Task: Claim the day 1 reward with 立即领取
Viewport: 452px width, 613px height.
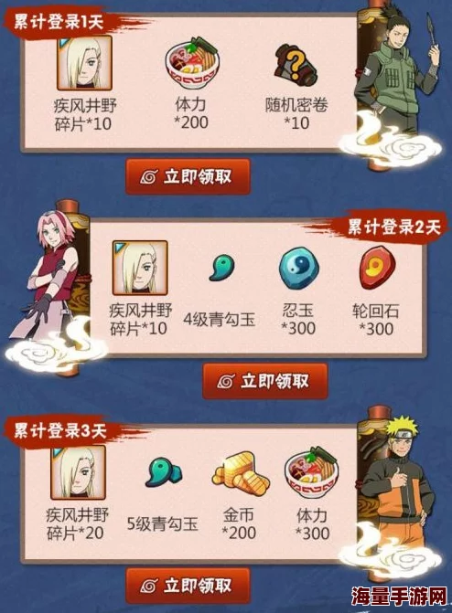Action: (x=188, y=176)
